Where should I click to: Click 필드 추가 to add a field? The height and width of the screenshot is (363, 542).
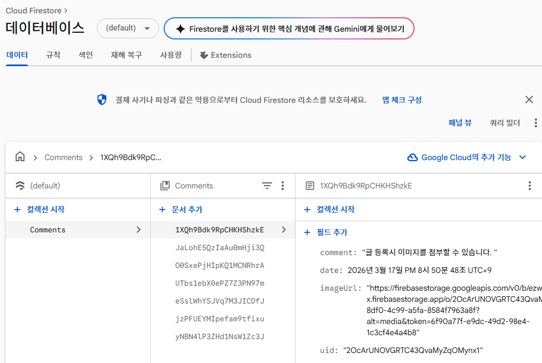(x=326, y=232)
